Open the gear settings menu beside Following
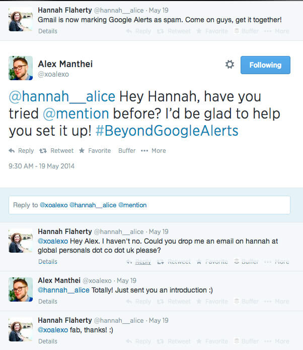The image size is (303, 350). [x=230, y=65]
